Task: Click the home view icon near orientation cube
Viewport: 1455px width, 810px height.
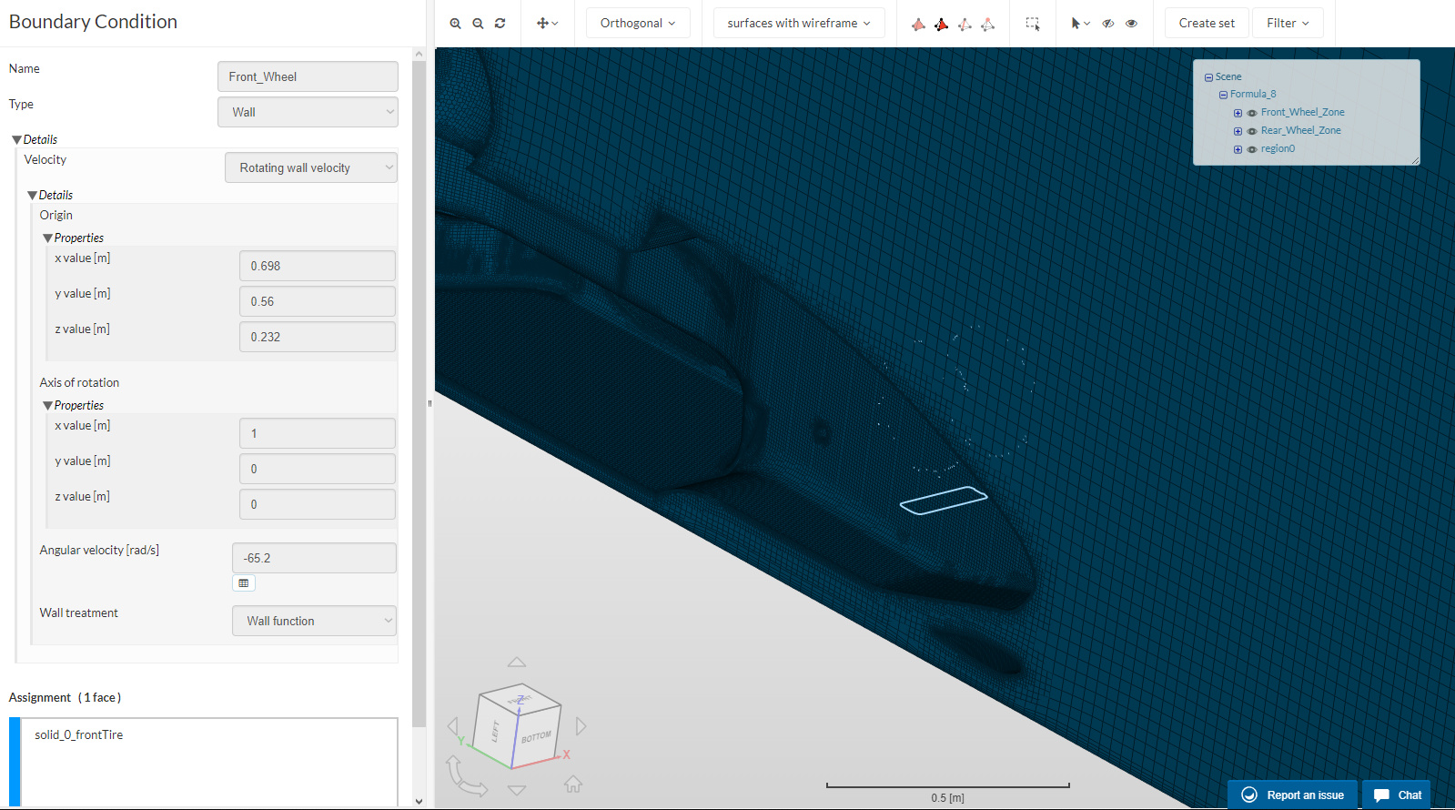Action: (x=572, y=784)
